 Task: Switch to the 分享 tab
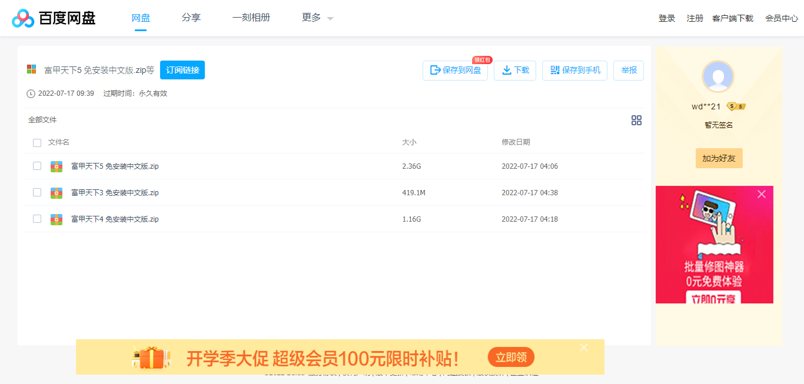pyautogui.click(x=191, y=18)
